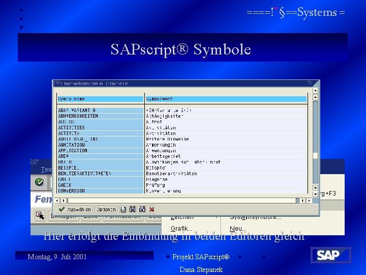Click the value Arbeitsgebiet
366x275 pixels.
(x=163, y=156)
